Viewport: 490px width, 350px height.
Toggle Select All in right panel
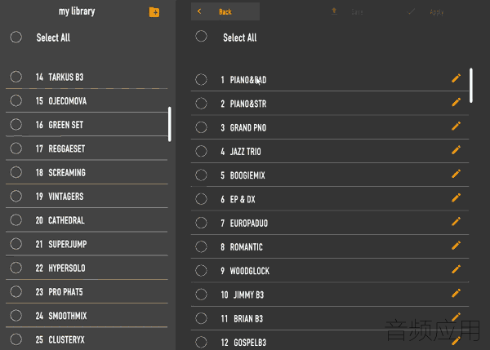[x=201, y=37]
